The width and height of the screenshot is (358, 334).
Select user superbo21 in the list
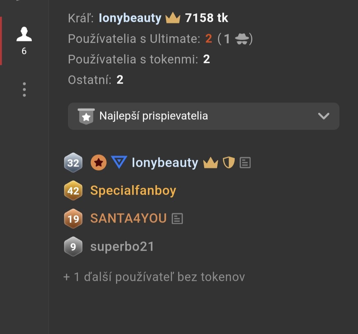tap(122, 247)
